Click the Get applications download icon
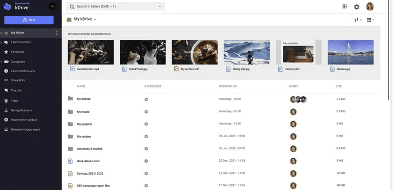The image size is (394, 190). point(6,110)
